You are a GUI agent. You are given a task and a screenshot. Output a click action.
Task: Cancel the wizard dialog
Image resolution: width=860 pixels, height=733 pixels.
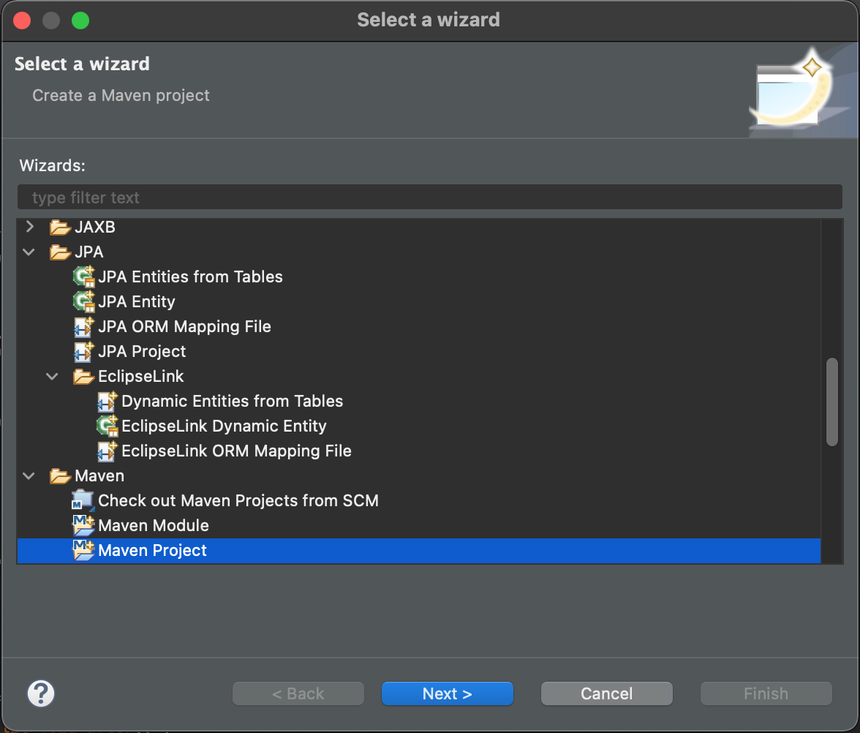[607, 693]
